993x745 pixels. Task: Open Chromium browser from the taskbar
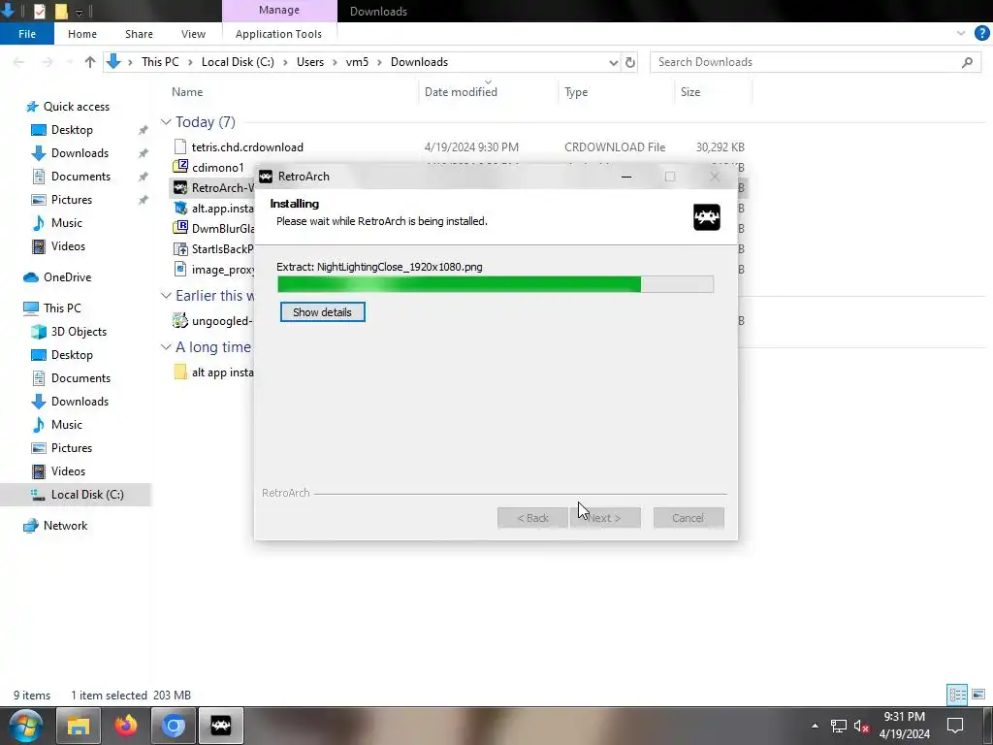coord(173,726)
